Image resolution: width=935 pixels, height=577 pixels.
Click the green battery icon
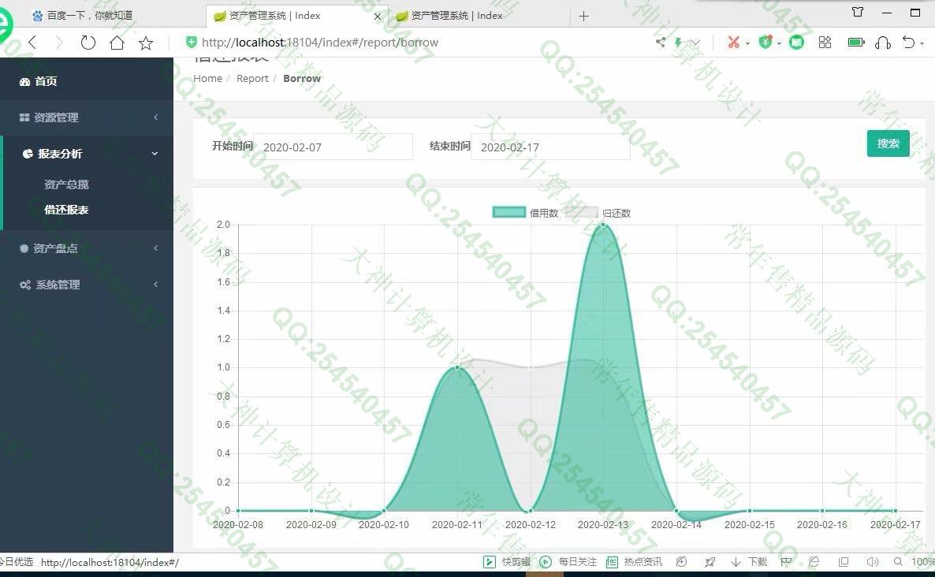(855, 43)
